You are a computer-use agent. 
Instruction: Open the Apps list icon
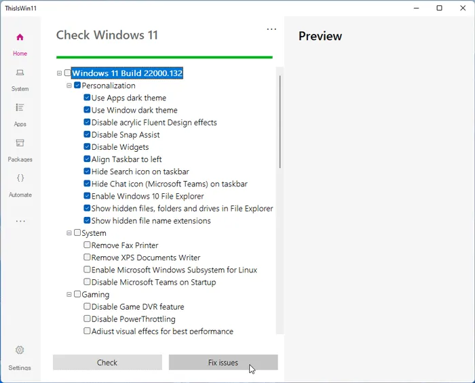20,108
